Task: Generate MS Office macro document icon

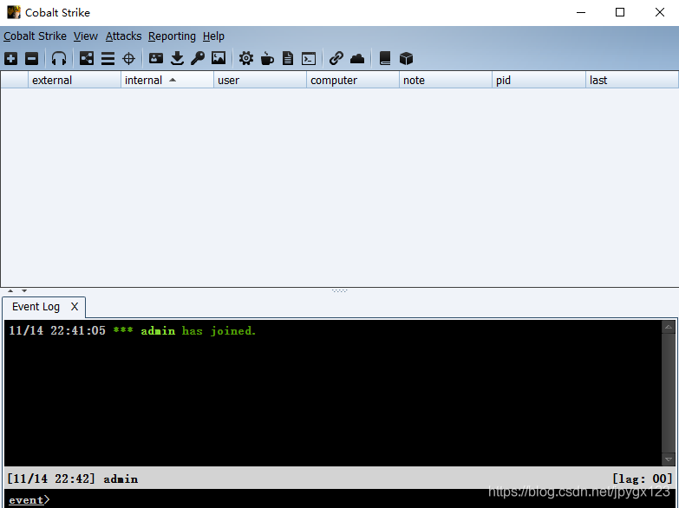Action: pos(288,58)
